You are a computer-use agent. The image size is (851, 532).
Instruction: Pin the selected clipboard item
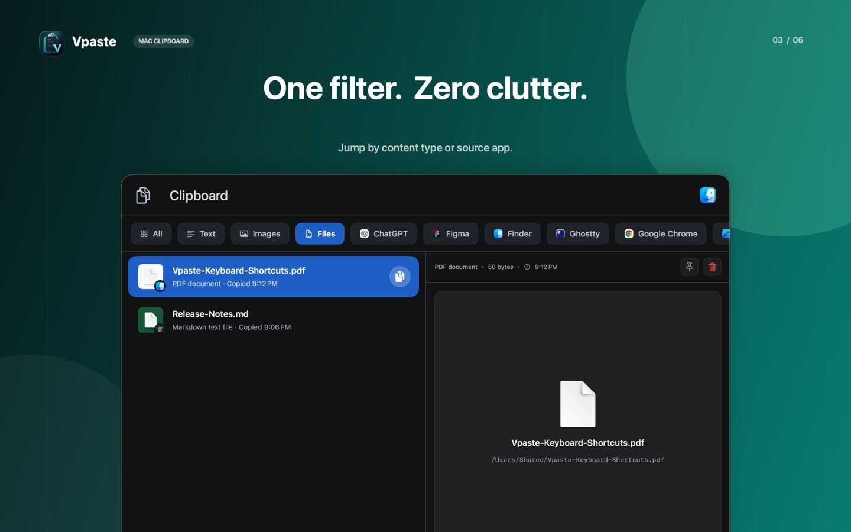pyautogui.click(x=689, y=267)
